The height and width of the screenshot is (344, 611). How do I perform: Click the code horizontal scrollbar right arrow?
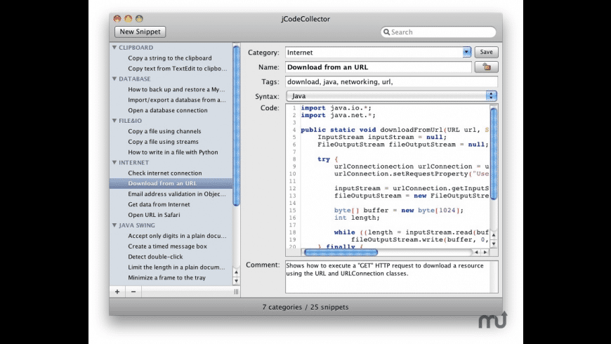coord(483,252)
